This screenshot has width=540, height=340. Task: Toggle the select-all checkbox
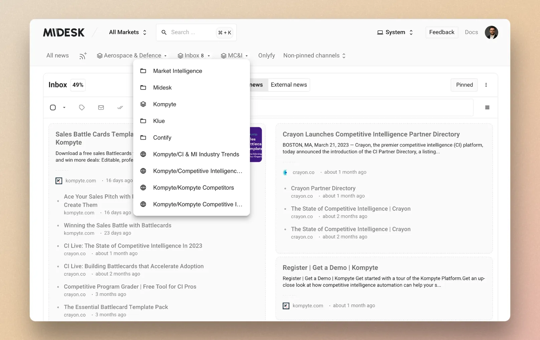[x=53, y=108]
